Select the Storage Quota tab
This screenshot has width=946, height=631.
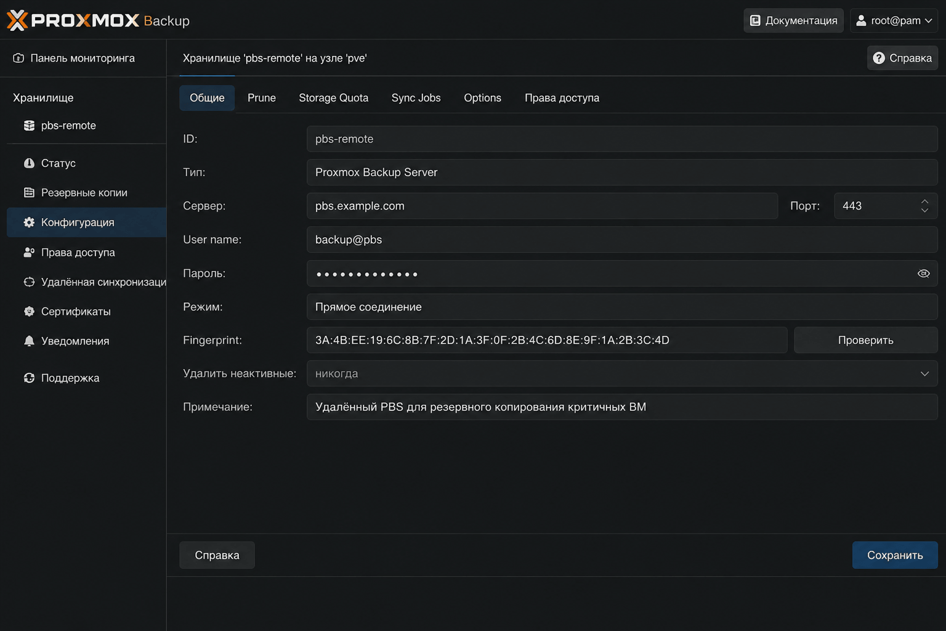click(334, 98)
